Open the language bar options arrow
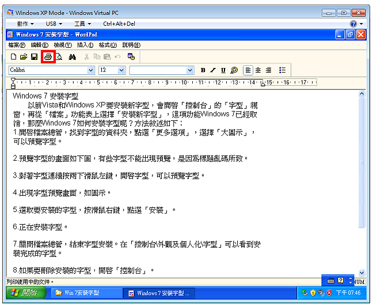This screenshot has width=373, height=307. [351, 281]
